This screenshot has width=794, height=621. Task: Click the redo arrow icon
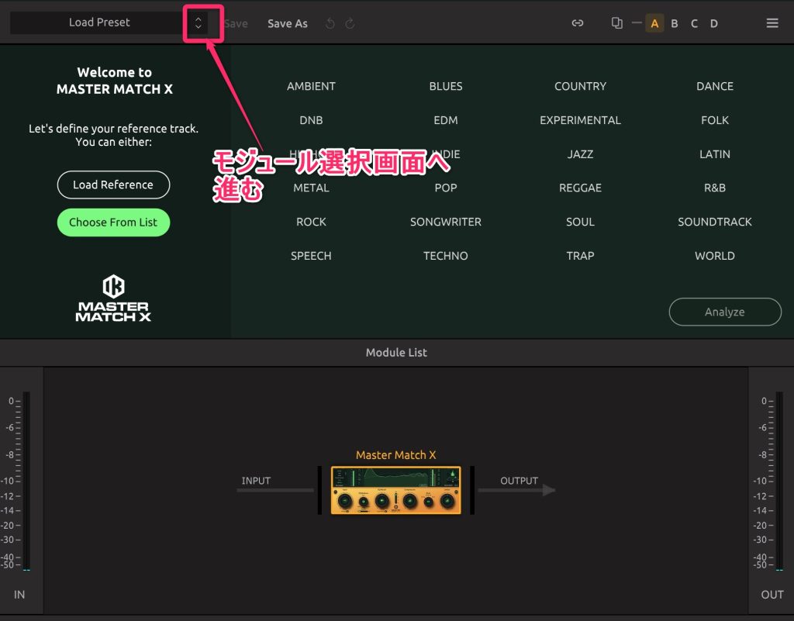click(x=350, y=23)
